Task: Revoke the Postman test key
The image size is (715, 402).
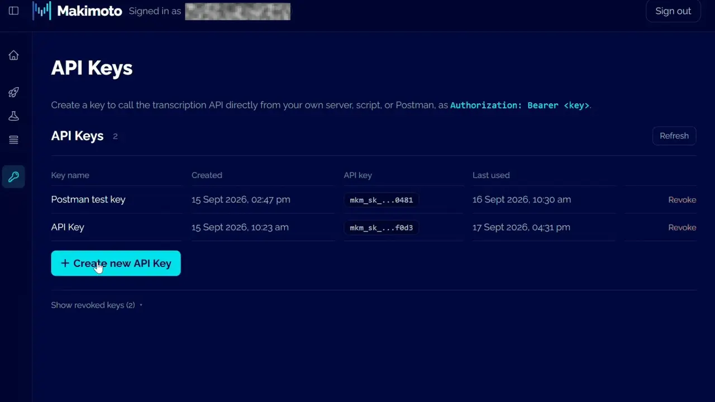Action: 682,200
